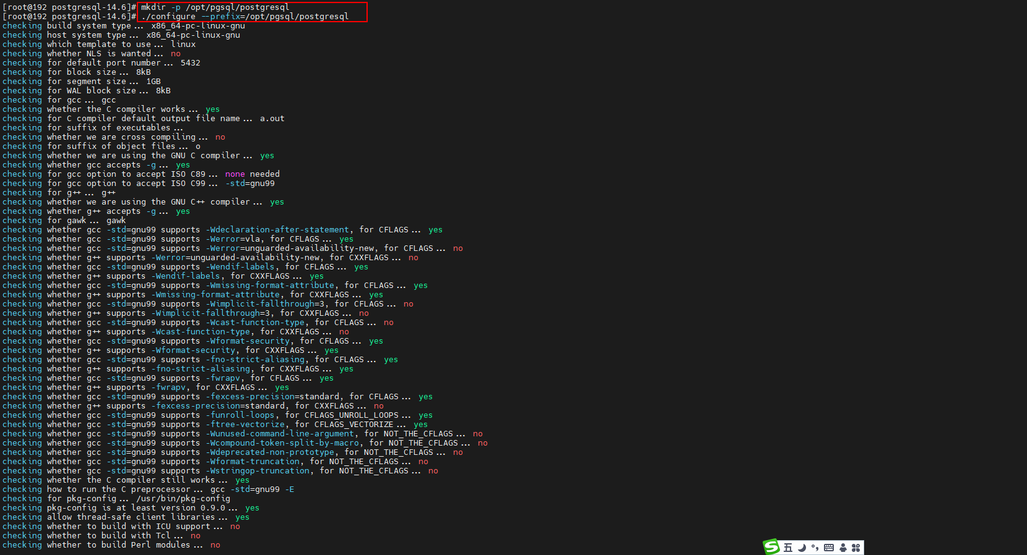Toggle Chinese punctuation icon in IME toolbar
This screenshot has height=555, width=1027.
tap(815, 547)
